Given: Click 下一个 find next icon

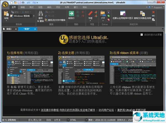Looking at the screenshot, I should [x=46, y=16].
